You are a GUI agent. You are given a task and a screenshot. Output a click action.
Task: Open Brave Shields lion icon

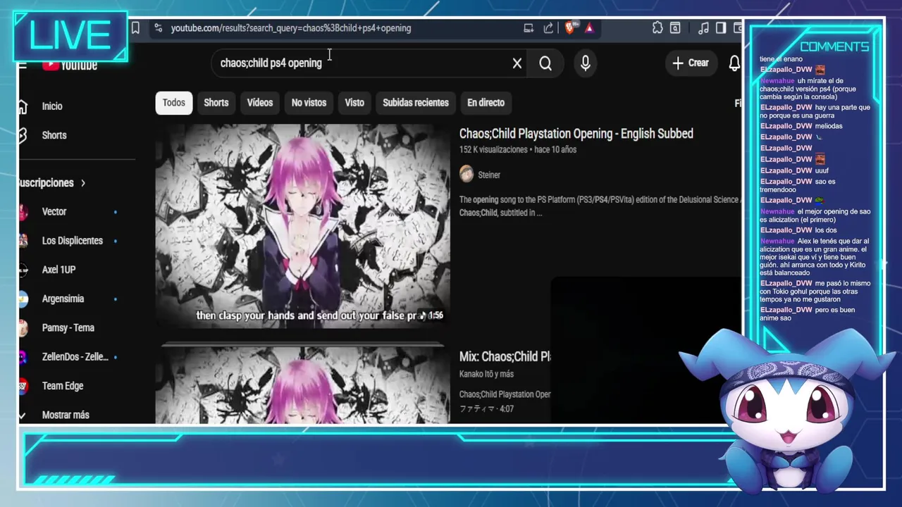coord(569,28)
